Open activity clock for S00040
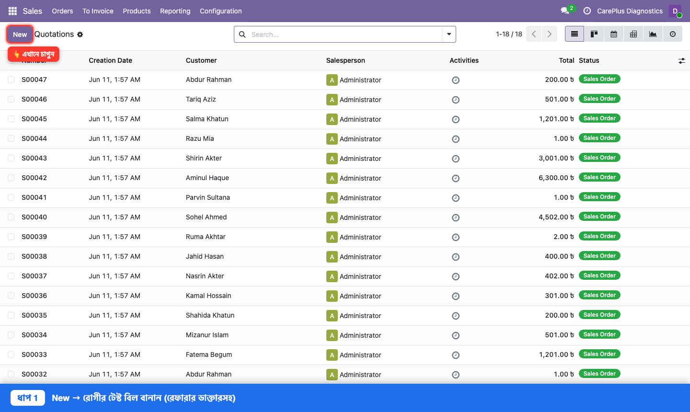 pos(456,217)
